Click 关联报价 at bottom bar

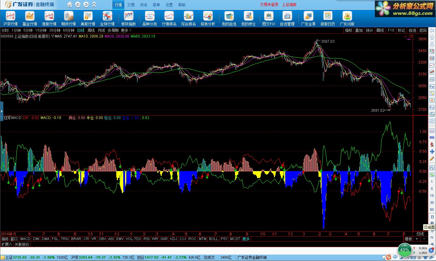tap(22, 244)
